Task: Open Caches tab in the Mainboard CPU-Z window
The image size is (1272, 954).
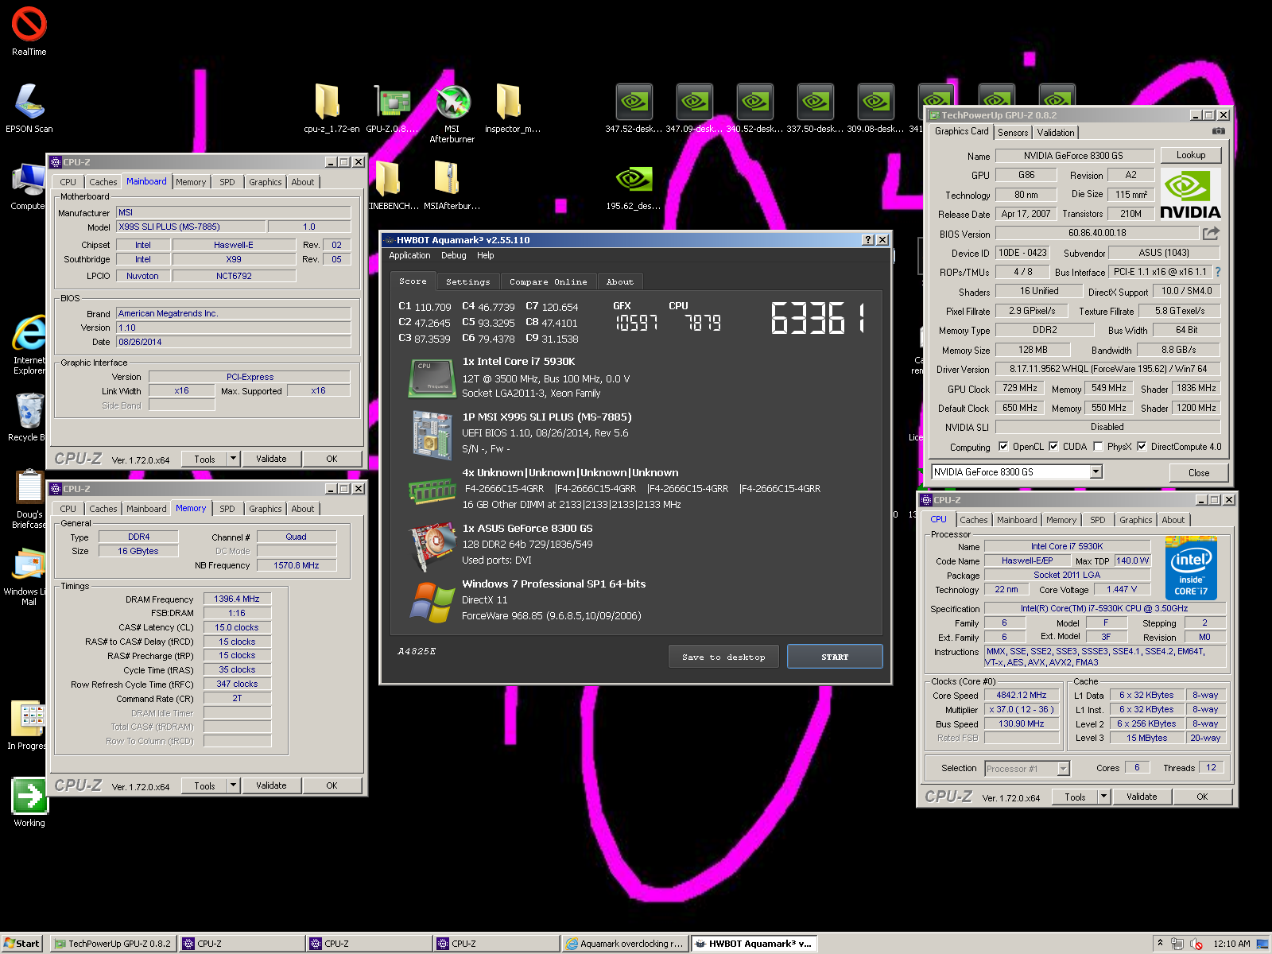Action: point(103,182)
